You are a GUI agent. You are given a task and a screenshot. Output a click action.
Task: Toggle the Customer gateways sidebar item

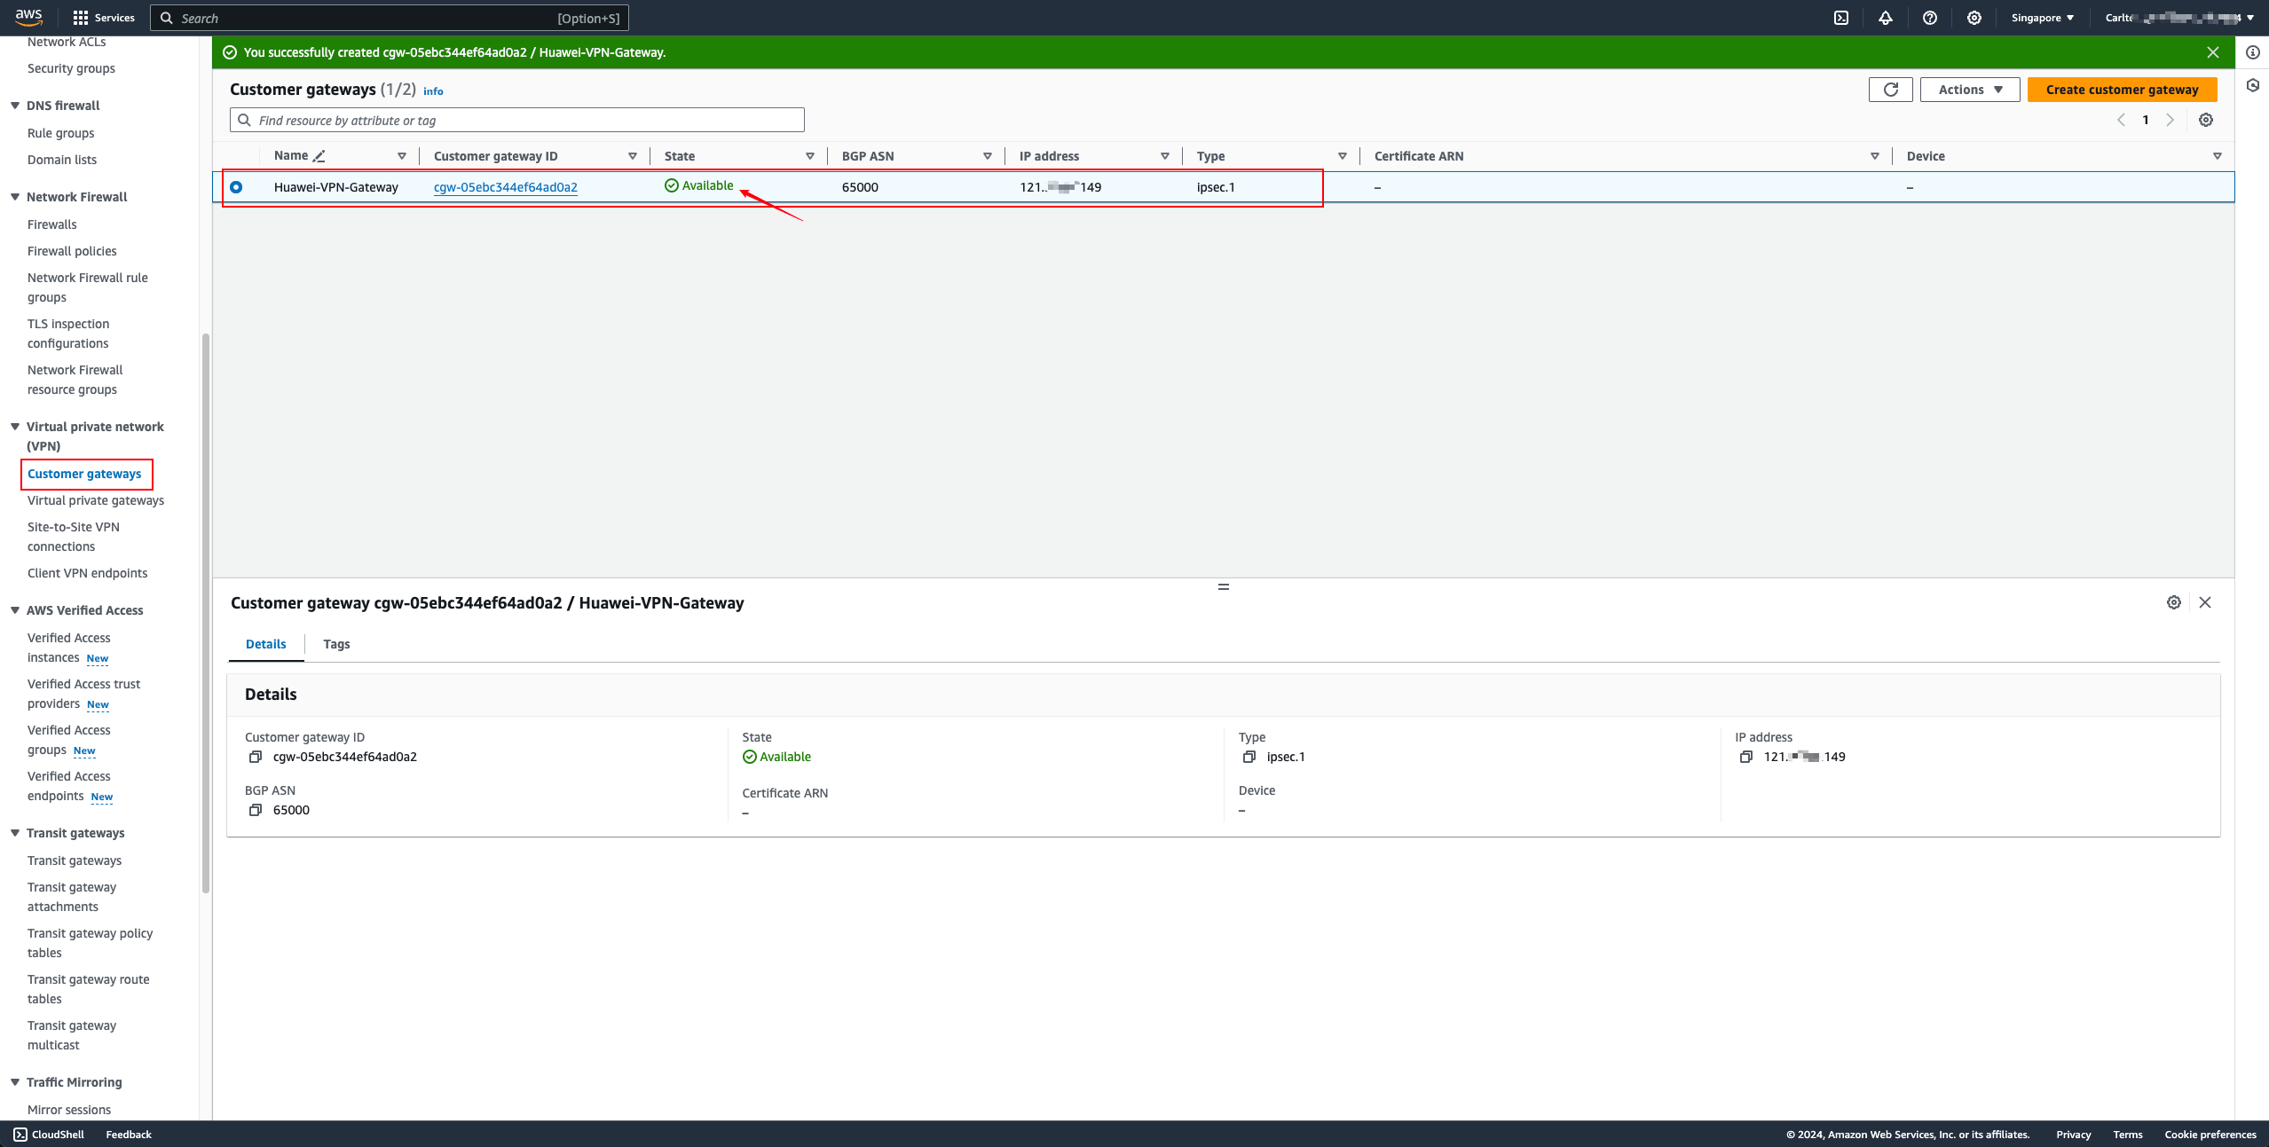(85, 473)
